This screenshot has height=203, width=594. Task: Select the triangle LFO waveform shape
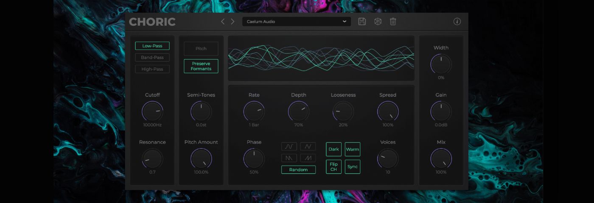tap(308, 147)
